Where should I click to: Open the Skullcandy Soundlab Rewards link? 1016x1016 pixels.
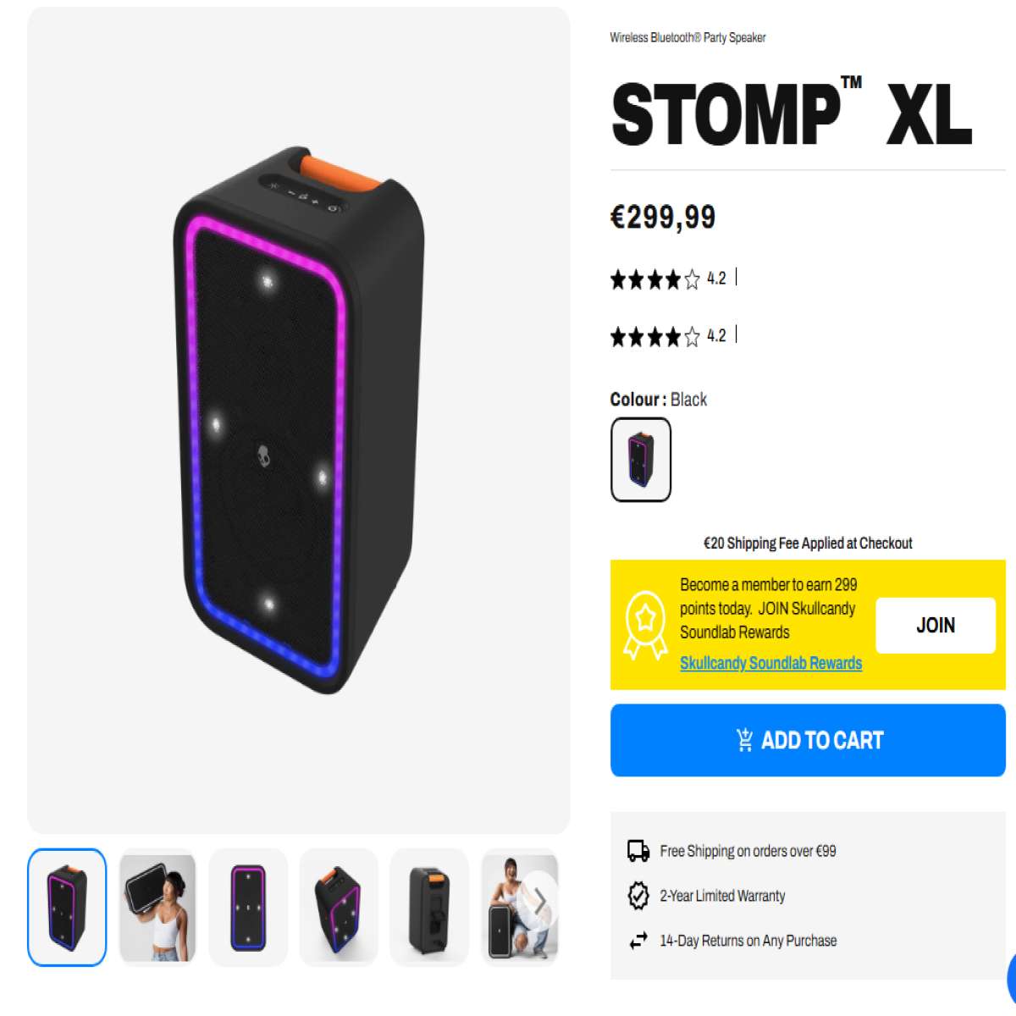[x=770, y=663]
